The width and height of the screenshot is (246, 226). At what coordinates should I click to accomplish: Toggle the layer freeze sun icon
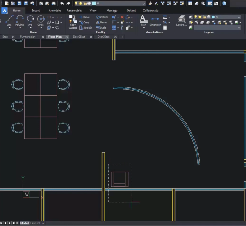coord(200,17)
